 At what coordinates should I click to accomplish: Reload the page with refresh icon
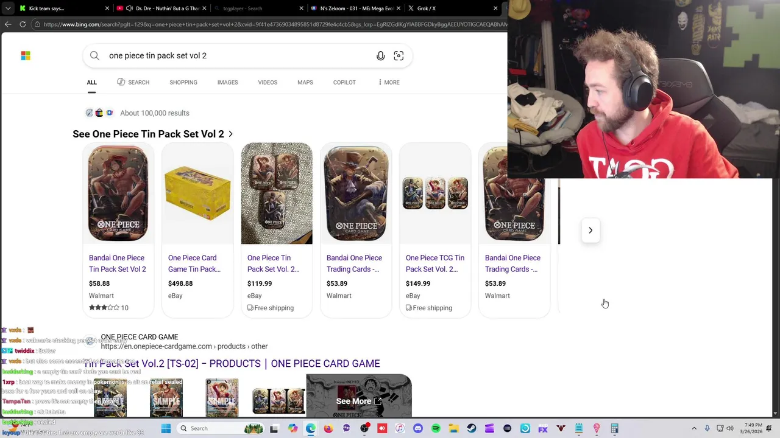coord(23,24)
